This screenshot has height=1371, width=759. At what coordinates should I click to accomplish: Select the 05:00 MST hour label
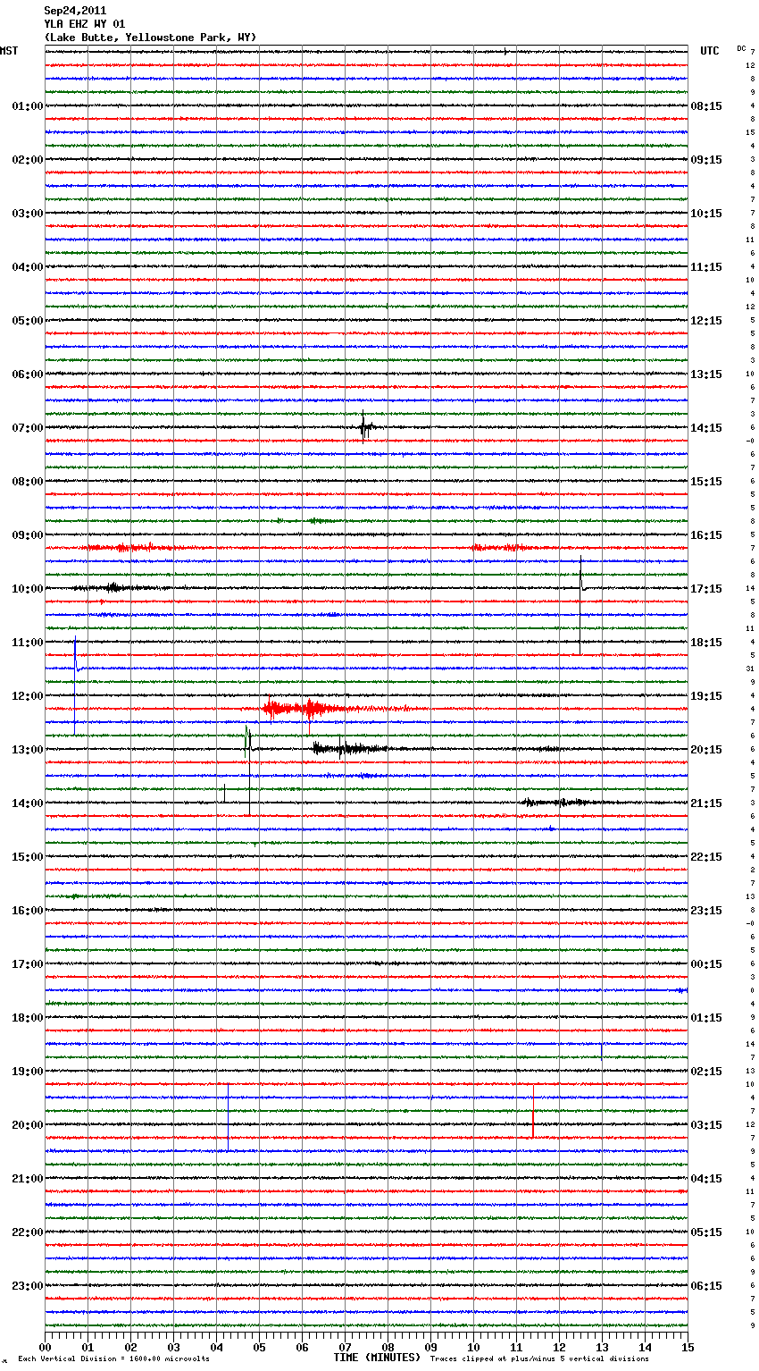click(28, 321)
